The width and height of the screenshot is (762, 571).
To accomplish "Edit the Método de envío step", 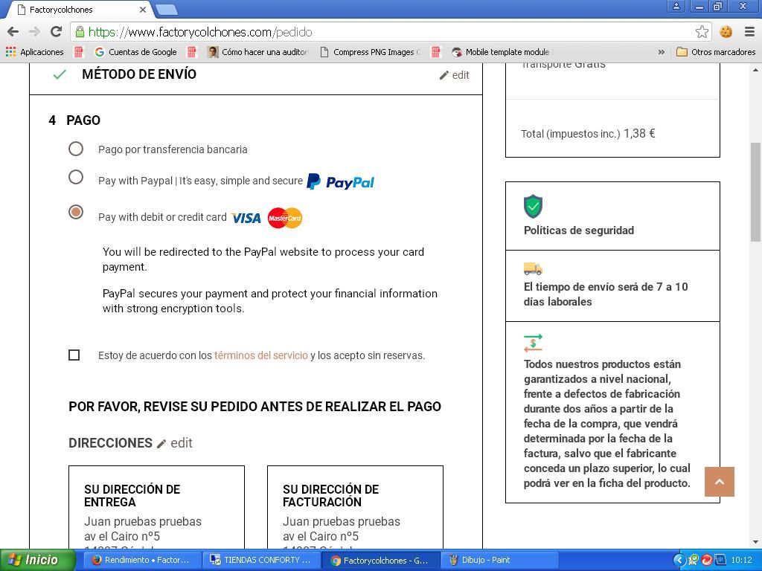I will coord(455,75).
